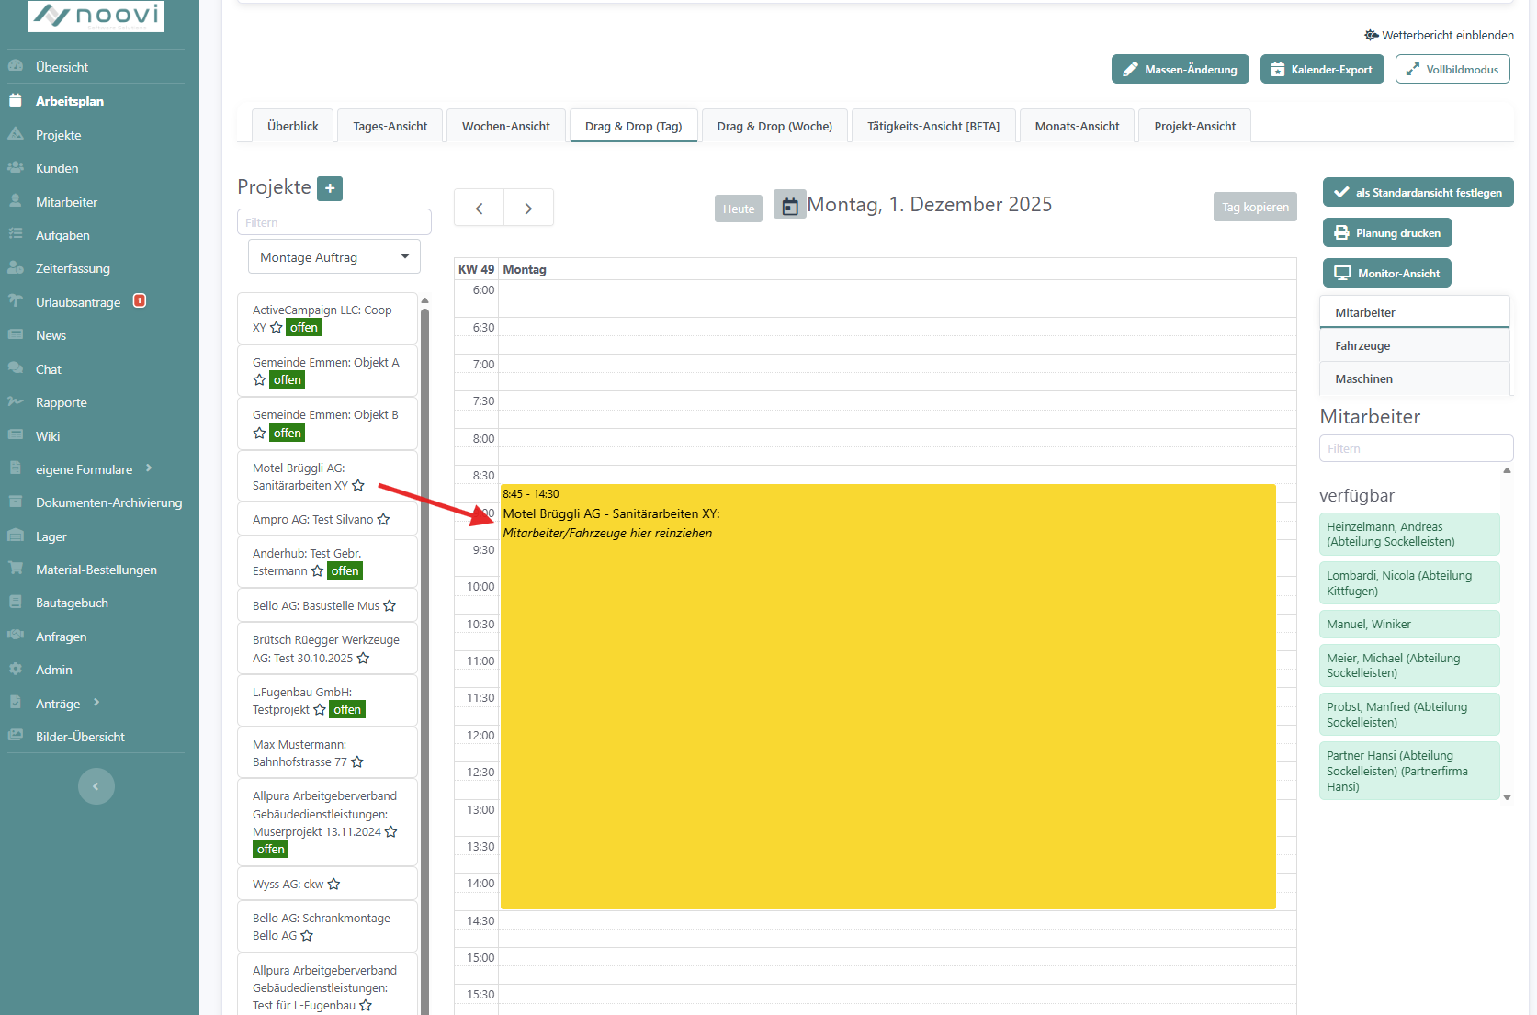Star the Gemeinde Emmen: Objekt A project
This screenshot has height=1015, width=1537.
click(259, 379)
